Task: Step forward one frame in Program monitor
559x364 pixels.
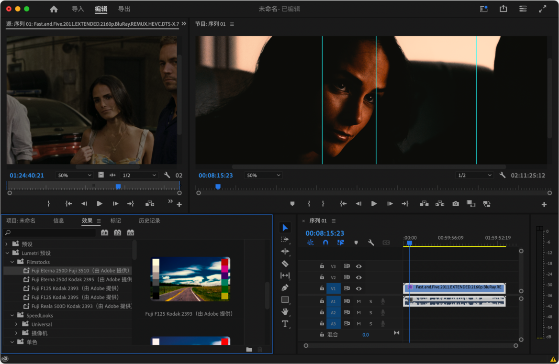Action: coord(389,204)
